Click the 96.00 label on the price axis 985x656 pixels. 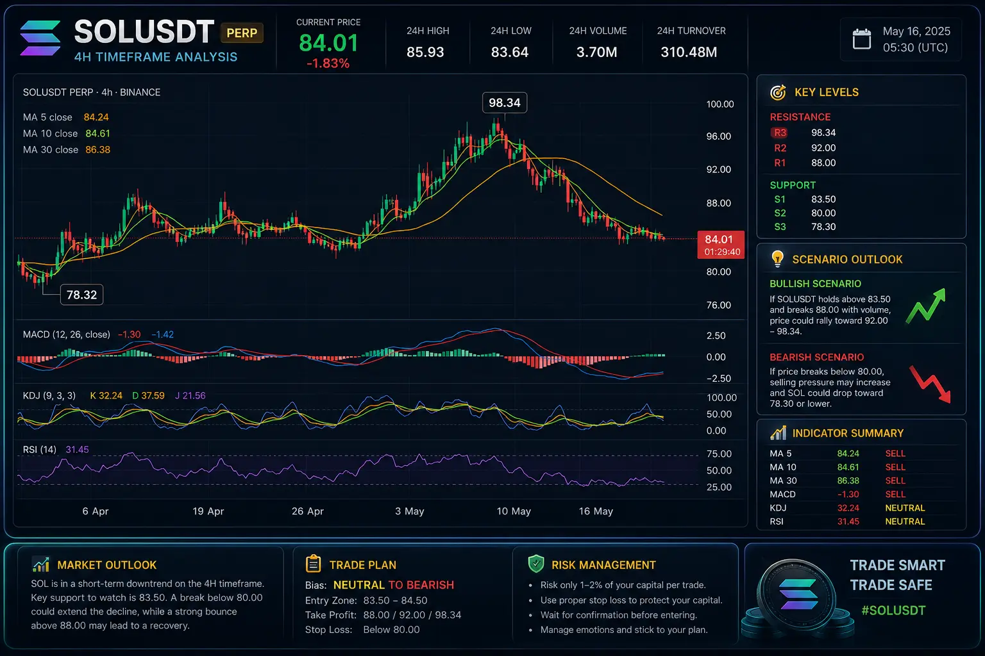point(718,136)
